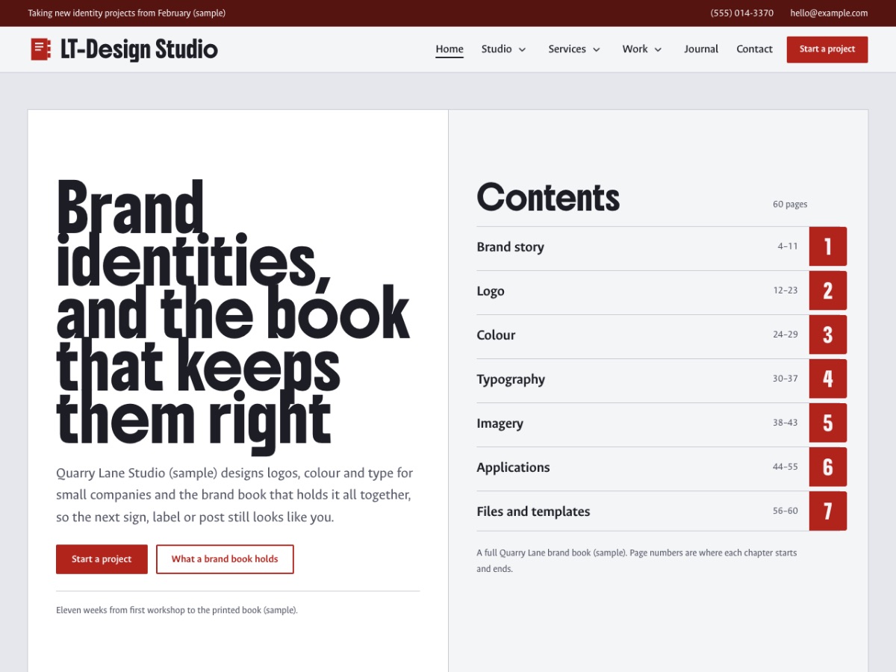Navigate to the Contact page
Screen dimensions: 896x672
coord(754,49)
